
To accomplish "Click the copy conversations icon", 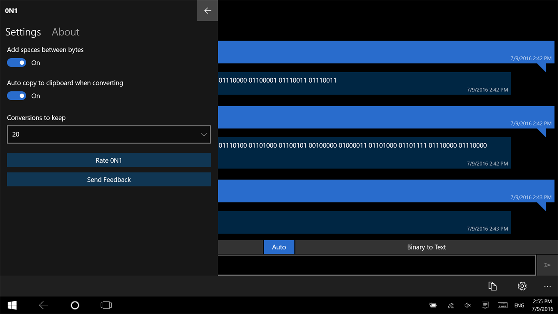I will tap(492, 286).
